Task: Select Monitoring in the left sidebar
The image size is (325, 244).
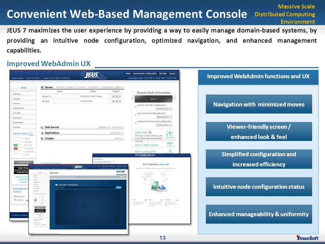Action: point(24,122)
